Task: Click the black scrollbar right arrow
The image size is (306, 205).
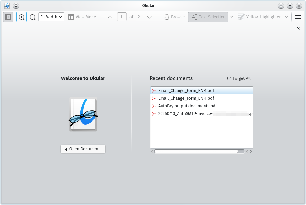Action: click(251, 151)
